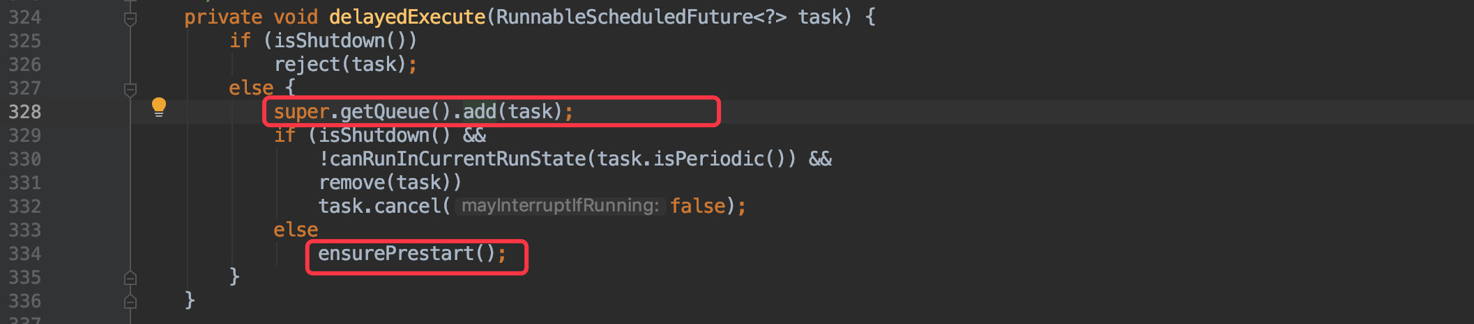Collapse the delayedExecute method fold marker

click(x=130, y=19)
